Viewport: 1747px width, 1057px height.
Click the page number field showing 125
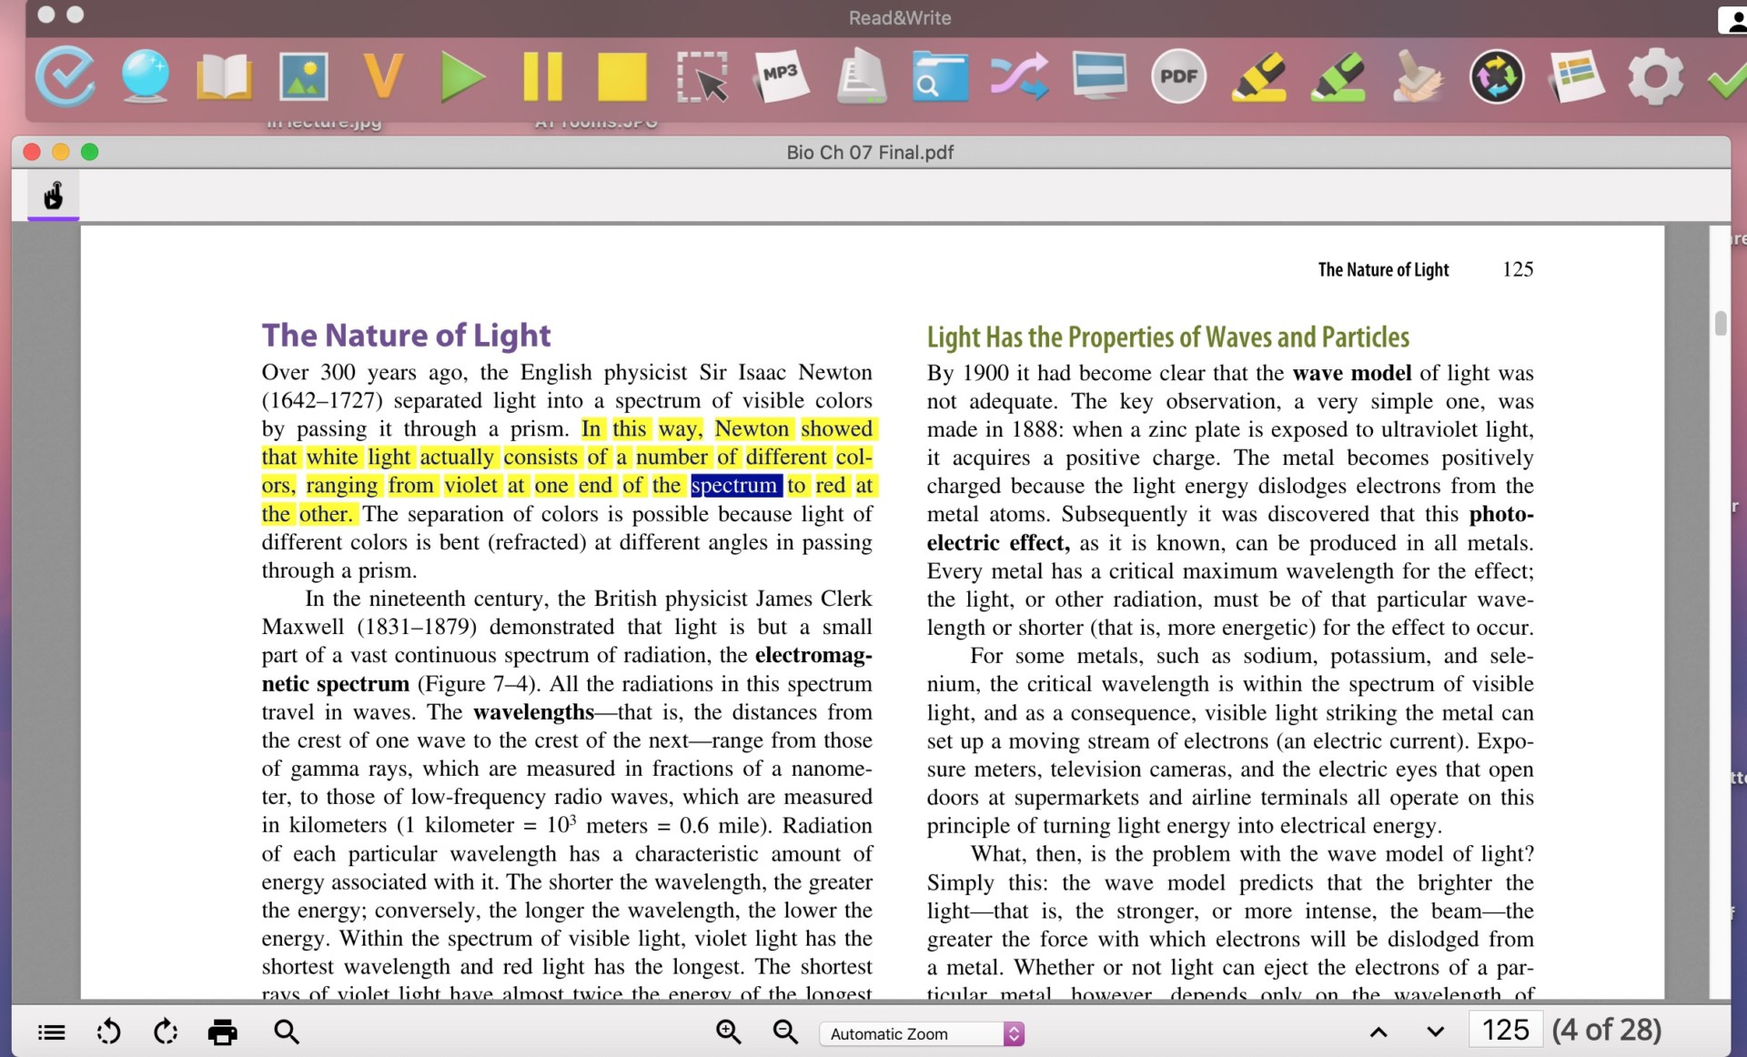tap(1505, 1030)
